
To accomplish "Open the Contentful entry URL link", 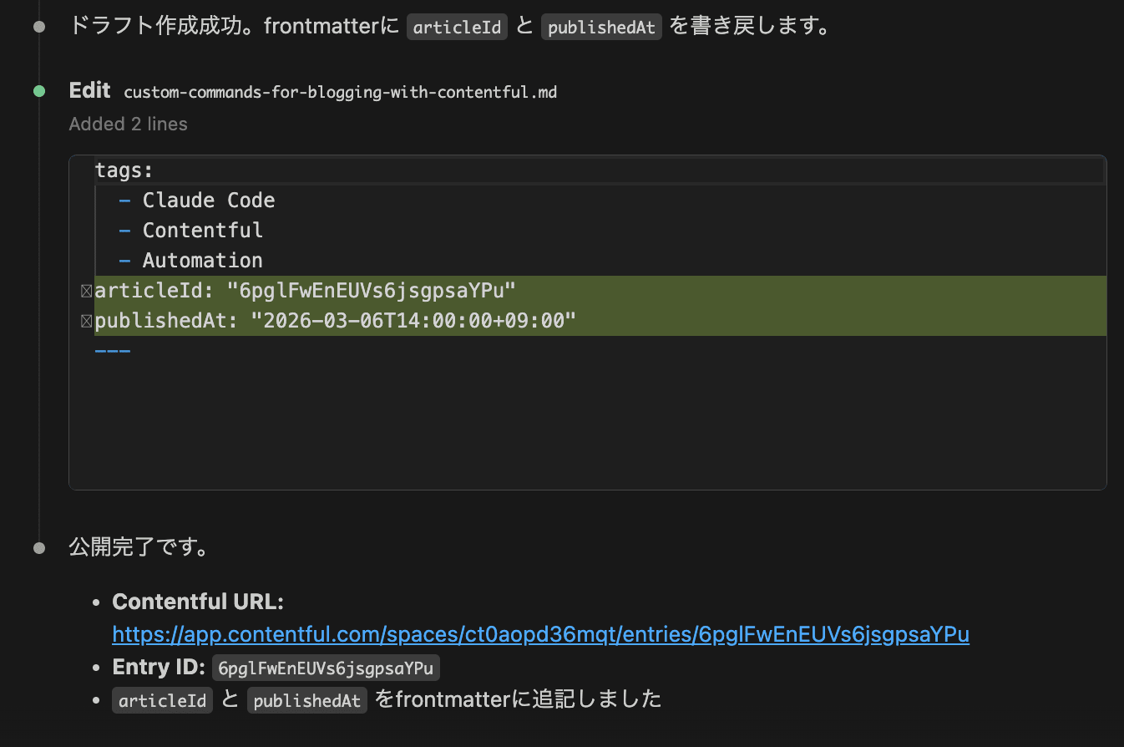I will 540,634.
